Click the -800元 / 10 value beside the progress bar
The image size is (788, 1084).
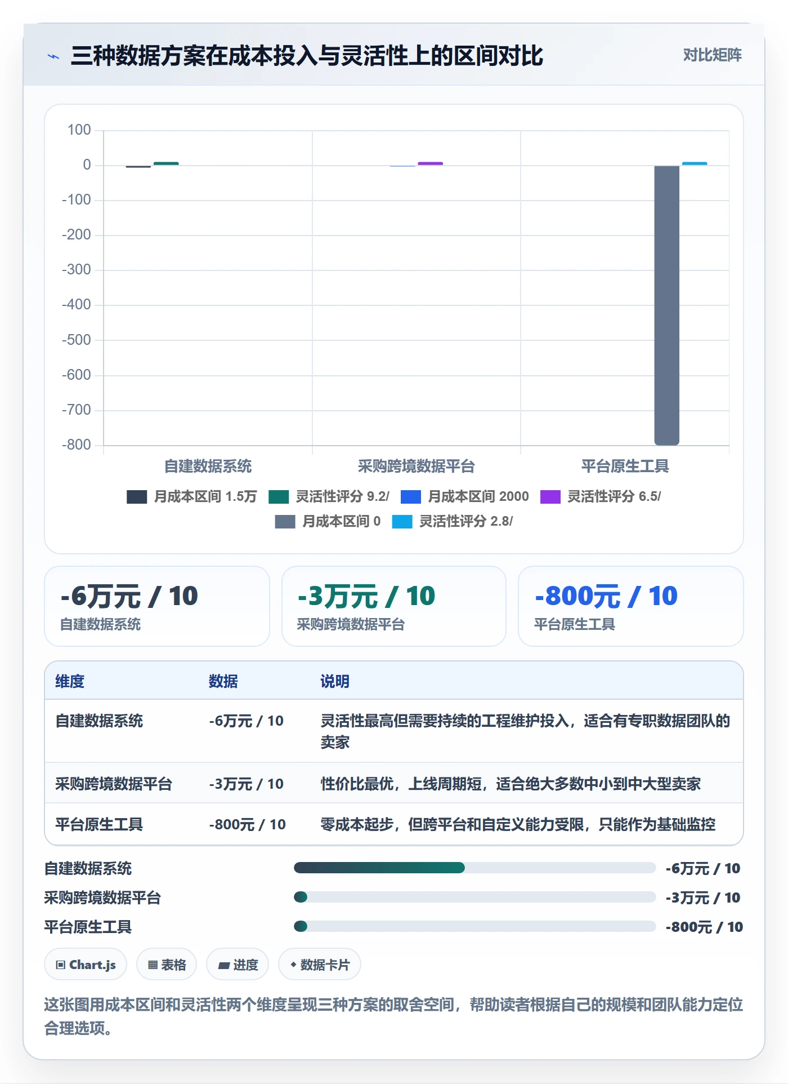point(704,927)
